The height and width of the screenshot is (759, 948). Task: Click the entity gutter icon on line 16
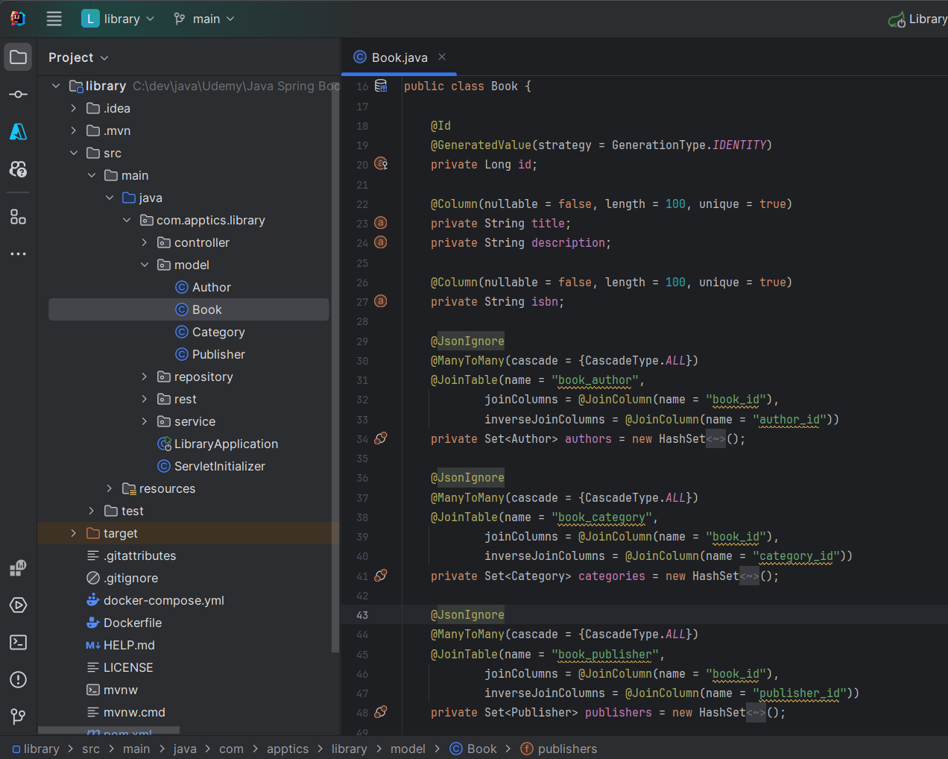pyautogui.click(x=381, y=86)
